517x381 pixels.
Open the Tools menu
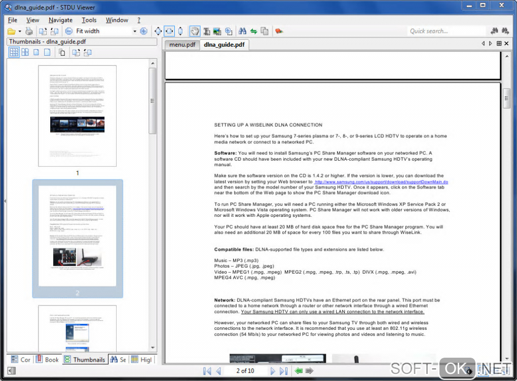click(x=89, y=20)
